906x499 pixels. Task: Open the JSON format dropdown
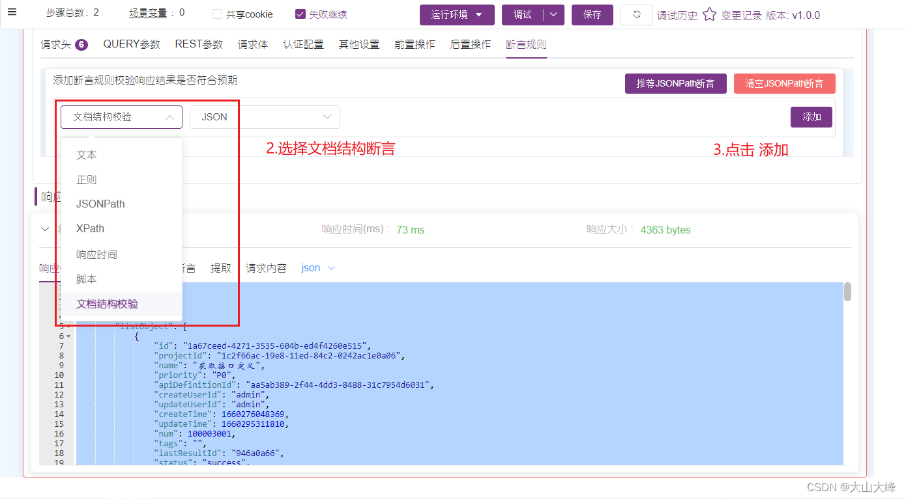265,117
